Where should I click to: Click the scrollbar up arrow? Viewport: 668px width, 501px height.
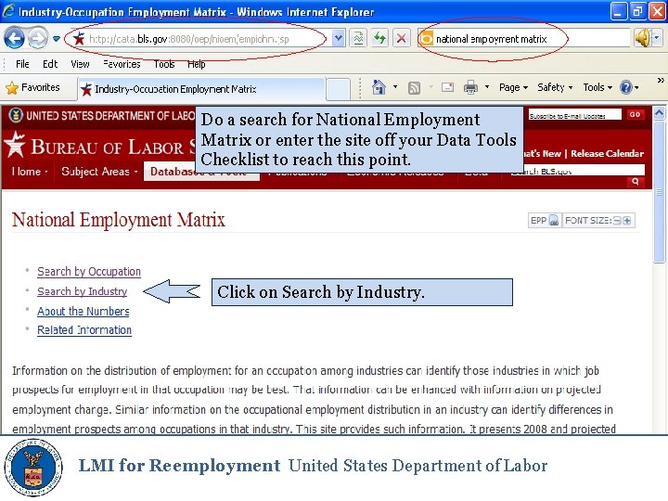[659, 112]
